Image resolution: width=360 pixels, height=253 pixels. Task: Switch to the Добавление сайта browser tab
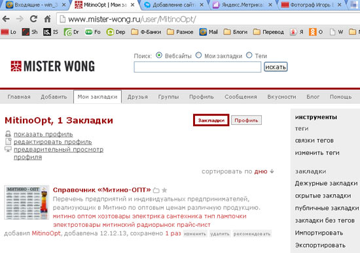[x=174, y=5]
